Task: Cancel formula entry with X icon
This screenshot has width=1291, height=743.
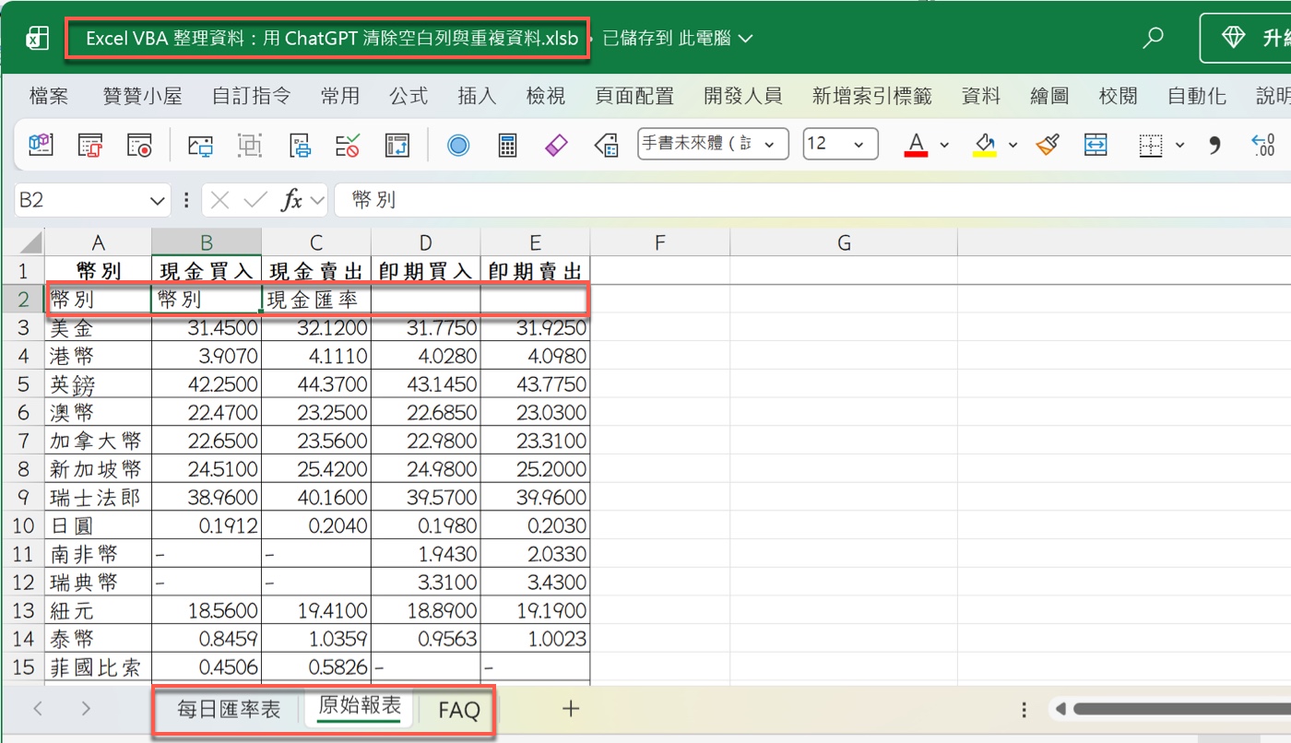Action: pos(219,199)
